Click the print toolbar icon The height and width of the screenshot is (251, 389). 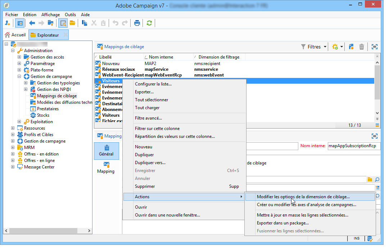point(137,23)
